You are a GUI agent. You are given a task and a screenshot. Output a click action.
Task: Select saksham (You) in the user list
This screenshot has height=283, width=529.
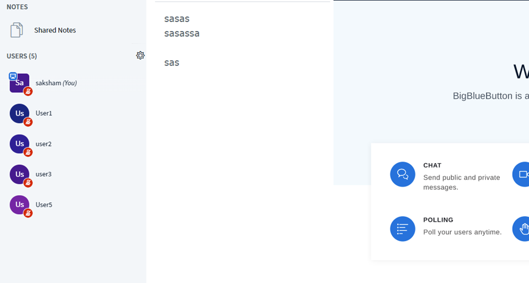(73, 83)
